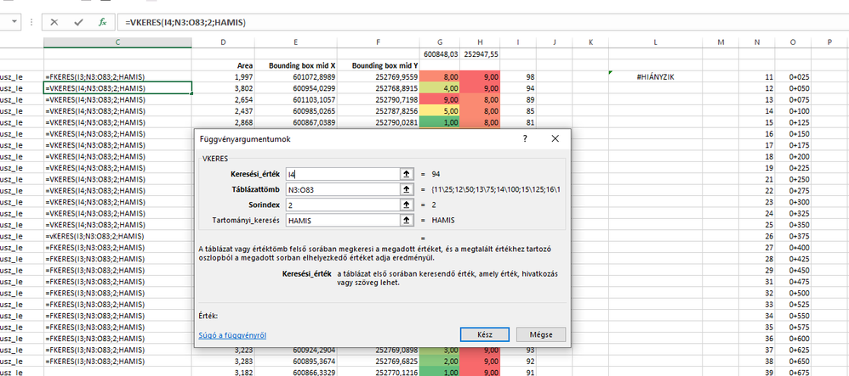The image size is (849, 376).
Task: Click the Táblázattömb input field
Action: point(343,189)
